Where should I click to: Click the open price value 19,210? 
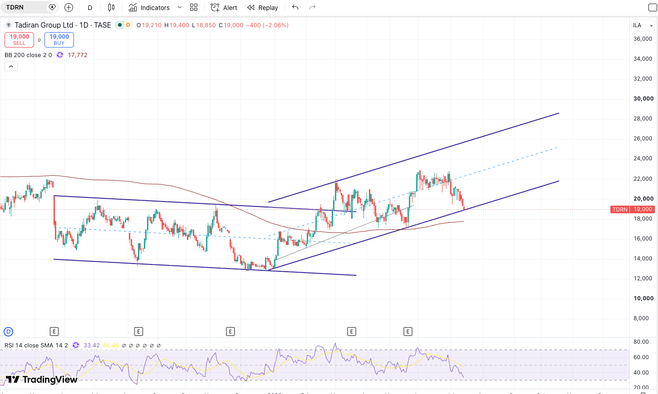[x=152, y=25]
